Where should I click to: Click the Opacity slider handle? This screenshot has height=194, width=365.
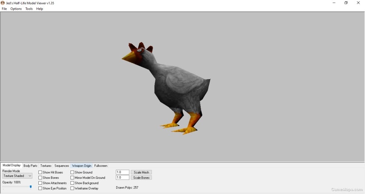click(31, 187)
